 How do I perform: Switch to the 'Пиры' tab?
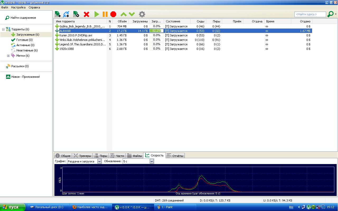(x=101, y=156)
